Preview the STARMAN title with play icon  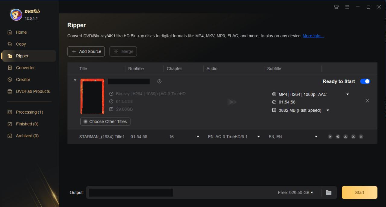pos(330,137)
